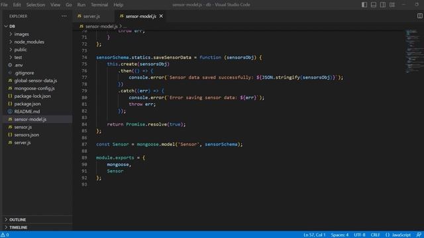This screenshot has width=424, height=238.
Task: Click 'Promise' on line 84
Action: (x=135, y=124)
